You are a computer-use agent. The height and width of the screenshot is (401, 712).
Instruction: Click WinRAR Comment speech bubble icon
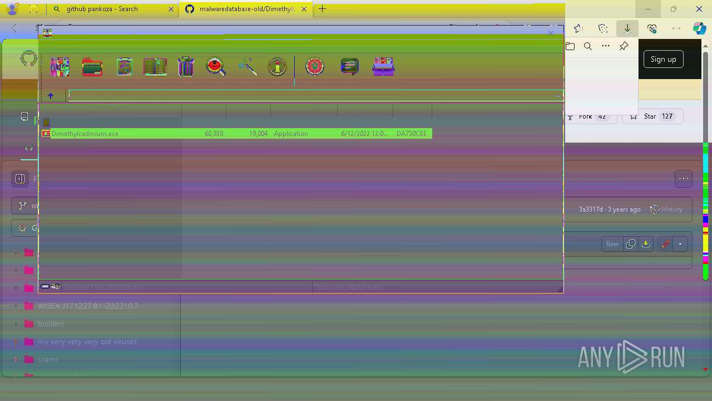point(349,67)
